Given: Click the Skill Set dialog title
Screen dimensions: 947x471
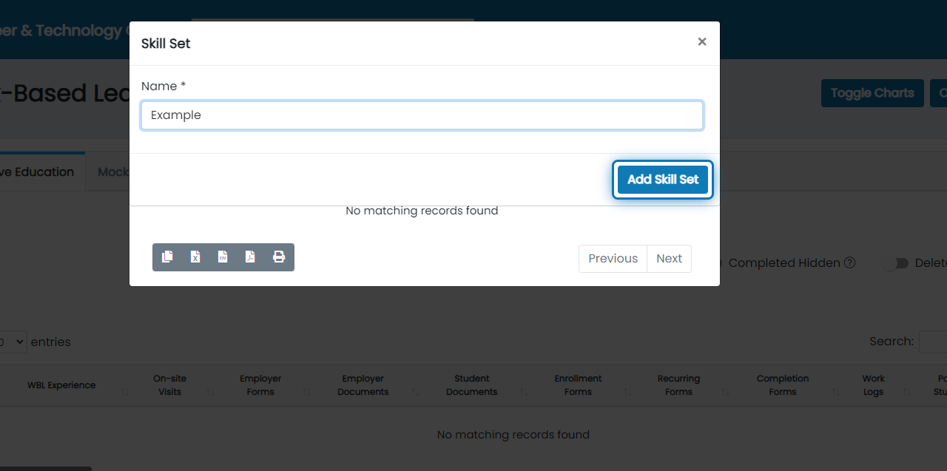Looking at the screenshot, I should pyautogui.click(x=166, y=44).
